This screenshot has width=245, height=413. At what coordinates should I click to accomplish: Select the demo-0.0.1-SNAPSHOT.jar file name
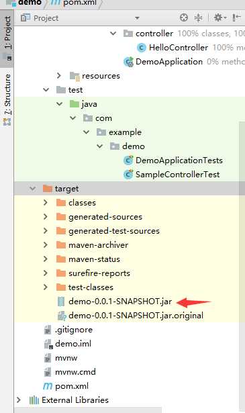tap(120, 302)
